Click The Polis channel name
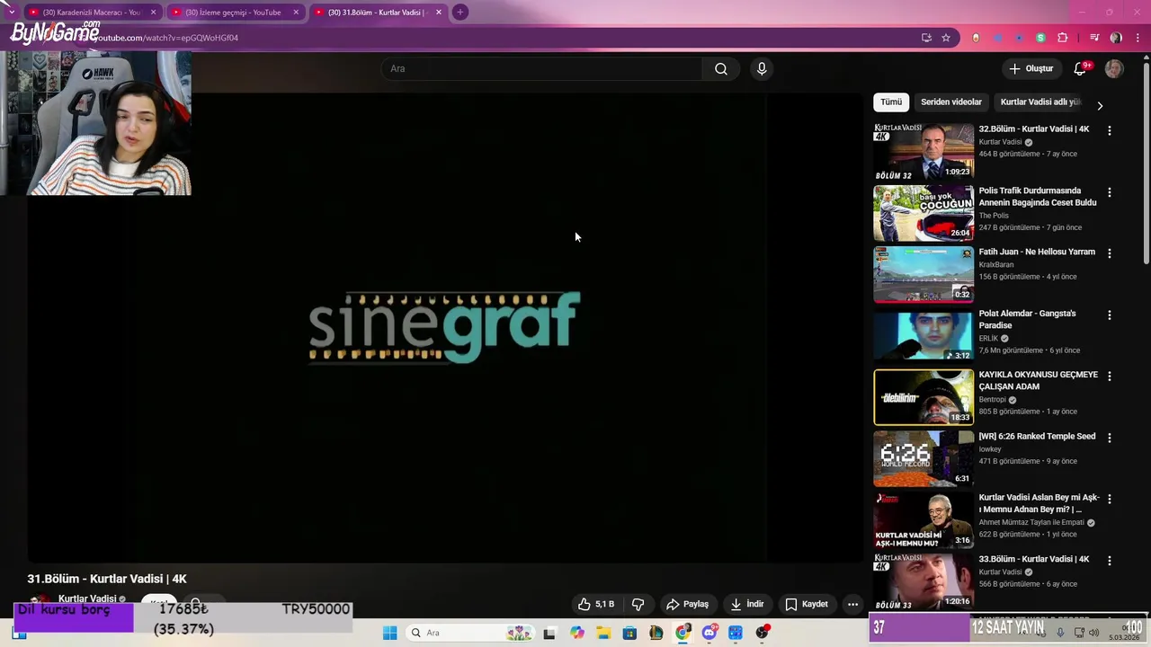This screenshot has height=647, width=1151. coord(994,216)
